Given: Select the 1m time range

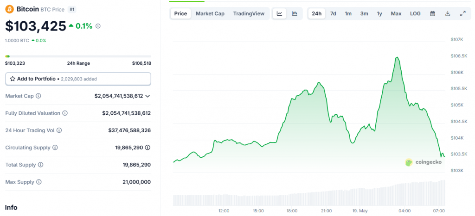Looking at the screenshot, I should [348, 13].
